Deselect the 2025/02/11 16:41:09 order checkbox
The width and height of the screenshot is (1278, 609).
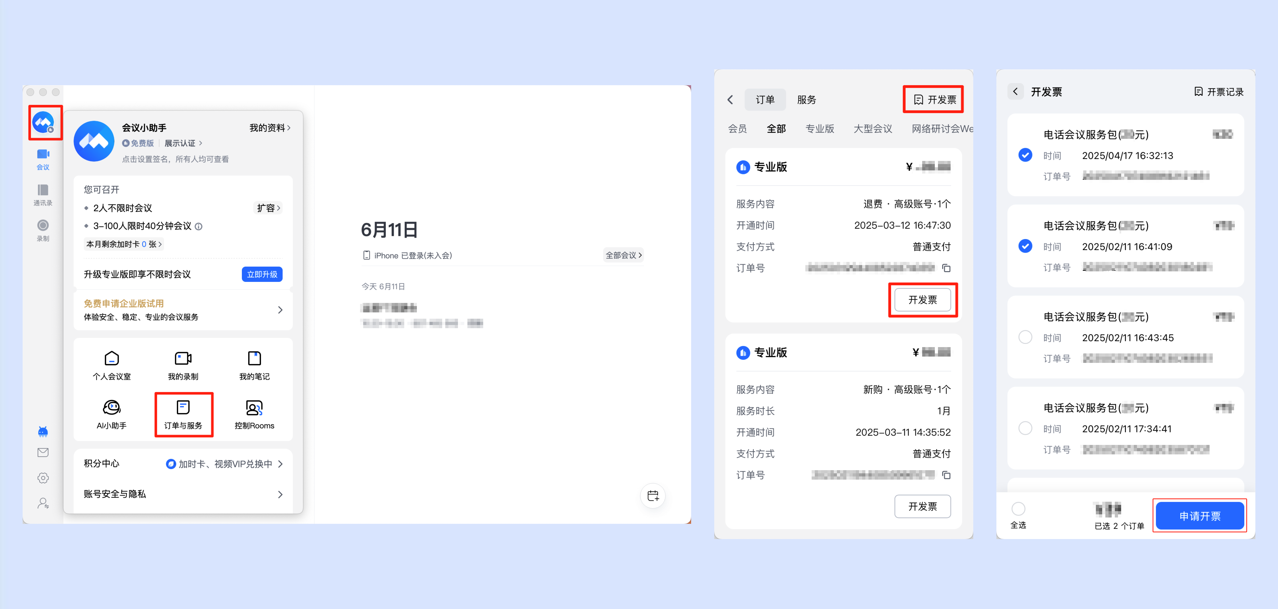click(1025, 246)
